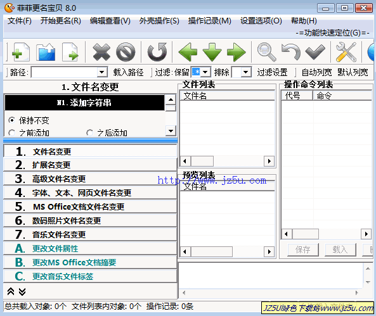Viewport: 376px width, 316px height.
Task: Click the W1. 添加字符串 header
Action: point(84,103)
